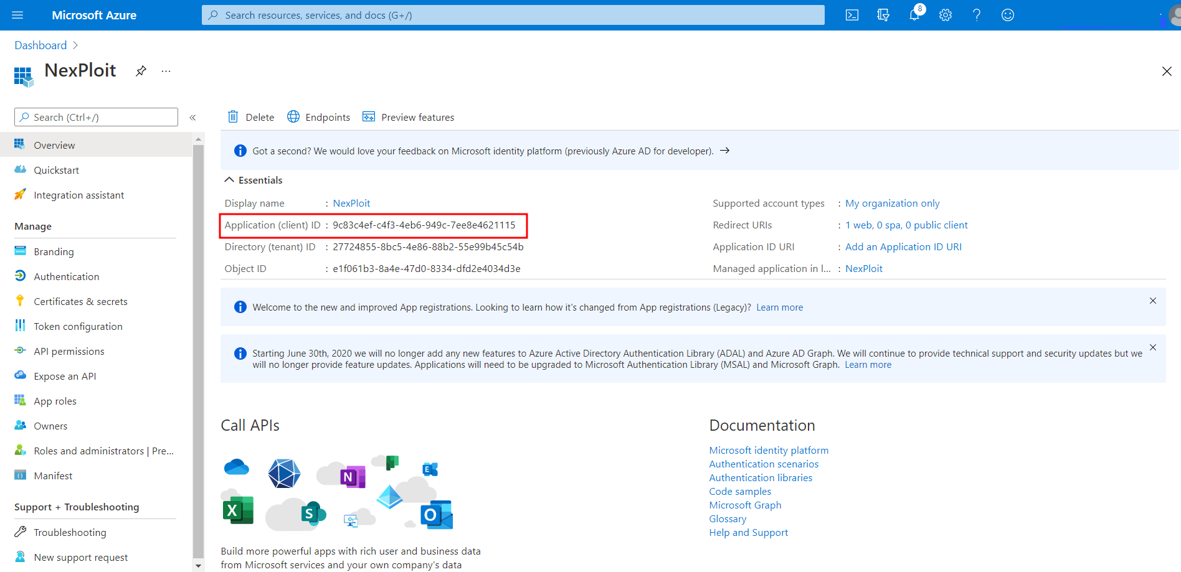Click the Directory (tenant) ID value
1181x572 pixels.
pyautogui.click(x=428, y=246)
